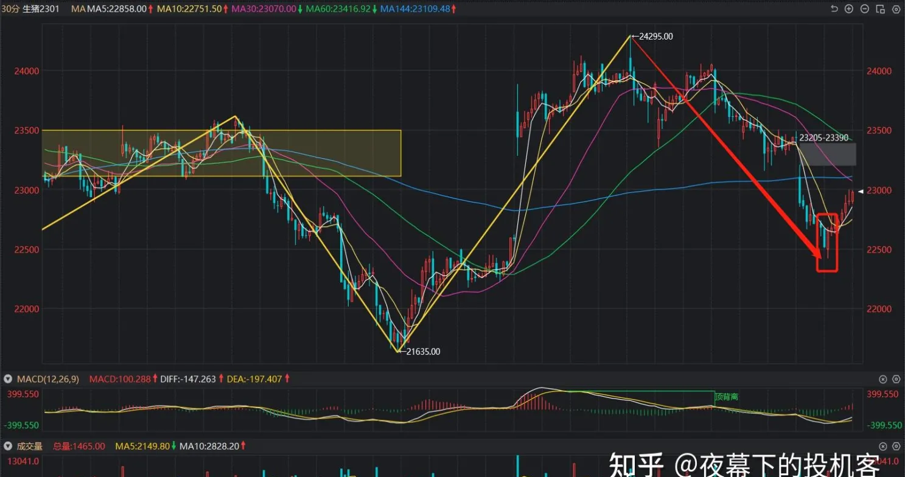Click the 30分 period label
Image resolution: width=905 pixels, height=477 pixels.
pos(10,9)
